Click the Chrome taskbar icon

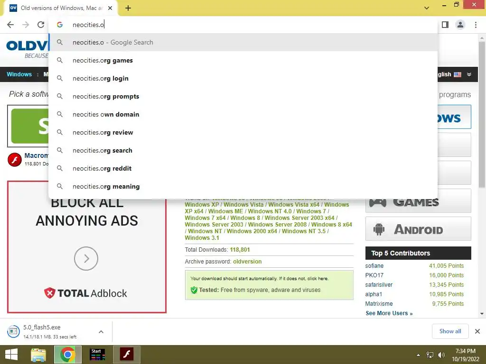point(68,355)
